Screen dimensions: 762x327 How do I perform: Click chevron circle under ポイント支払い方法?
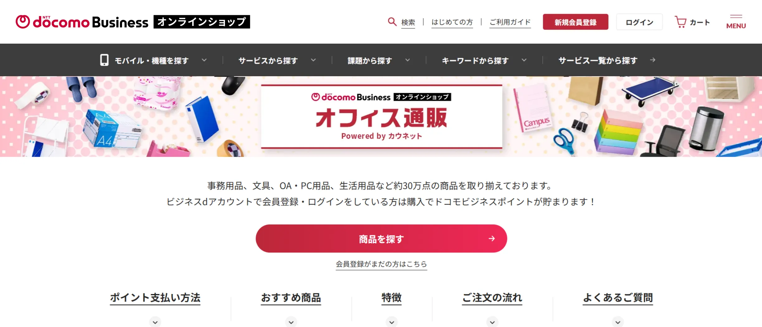coord(155,322)
